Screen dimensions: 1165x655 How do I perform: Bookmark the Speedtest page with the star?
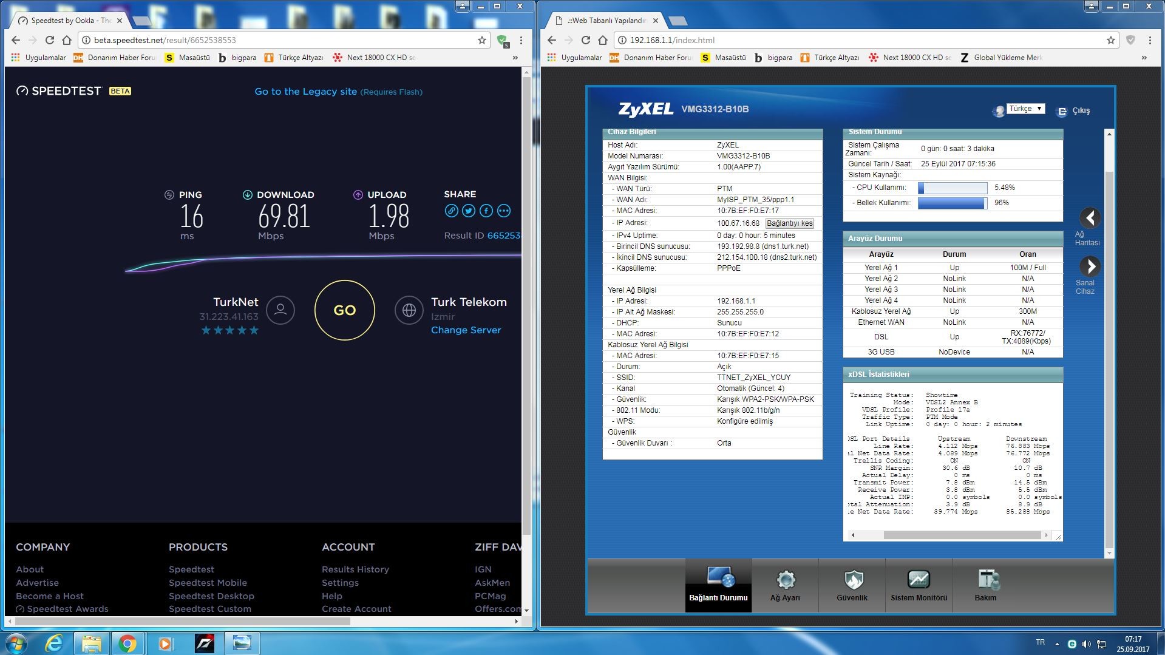(482, 40)
